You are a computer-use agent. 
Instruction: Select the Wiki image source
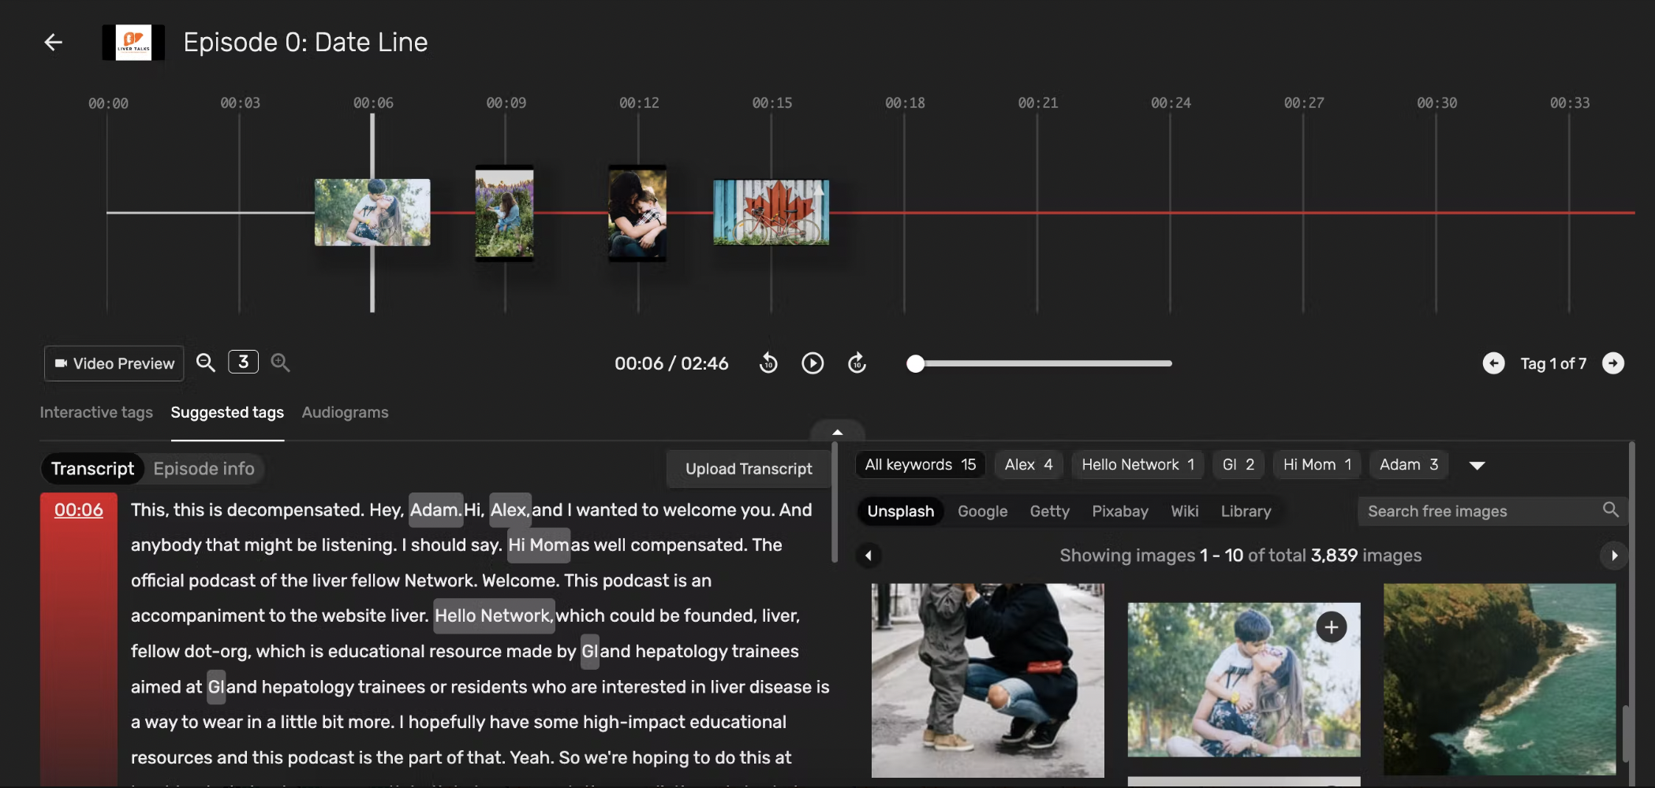tap(1184, 511)
